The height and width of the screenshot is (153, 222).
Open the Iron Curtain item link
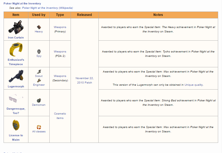(x=16, y=38)
